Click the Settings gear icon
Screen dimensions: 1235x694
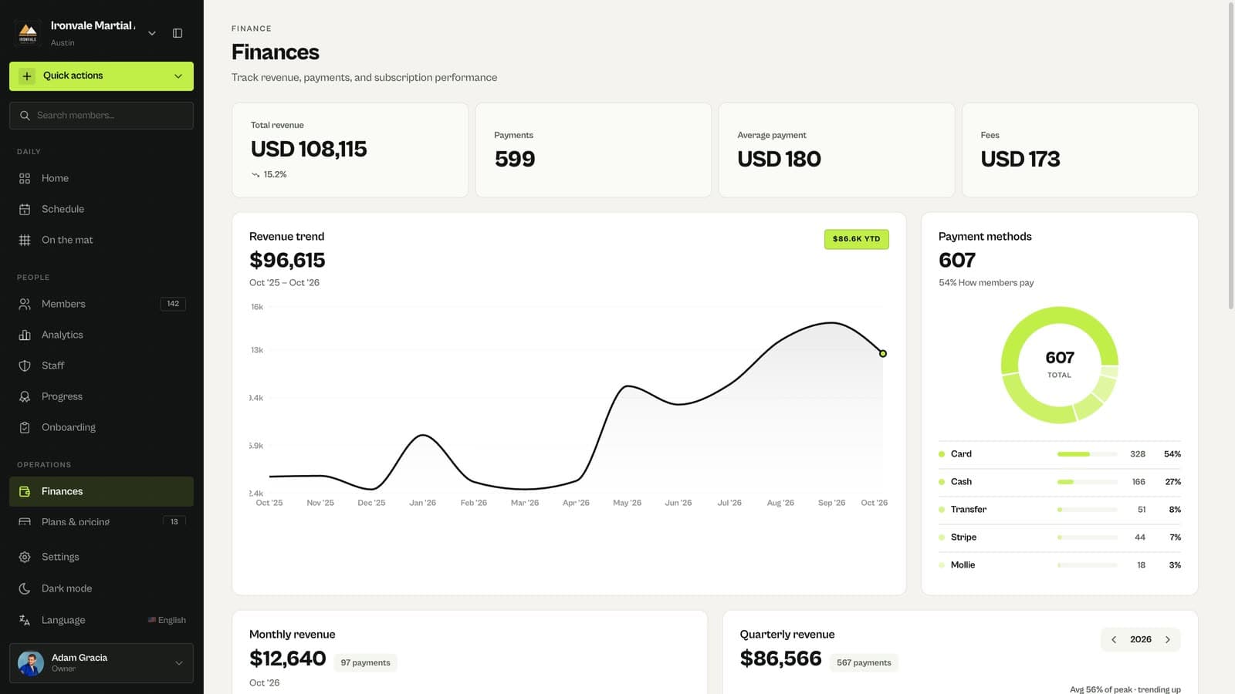(25, 557)
